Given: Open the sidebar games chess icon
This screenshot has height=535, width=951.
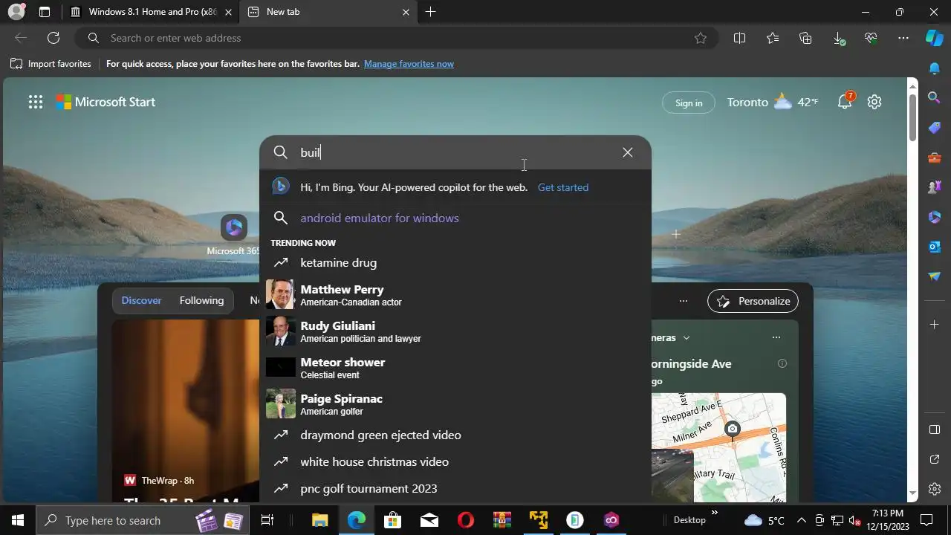Looking at the screenshot, I should coord(935,187).
